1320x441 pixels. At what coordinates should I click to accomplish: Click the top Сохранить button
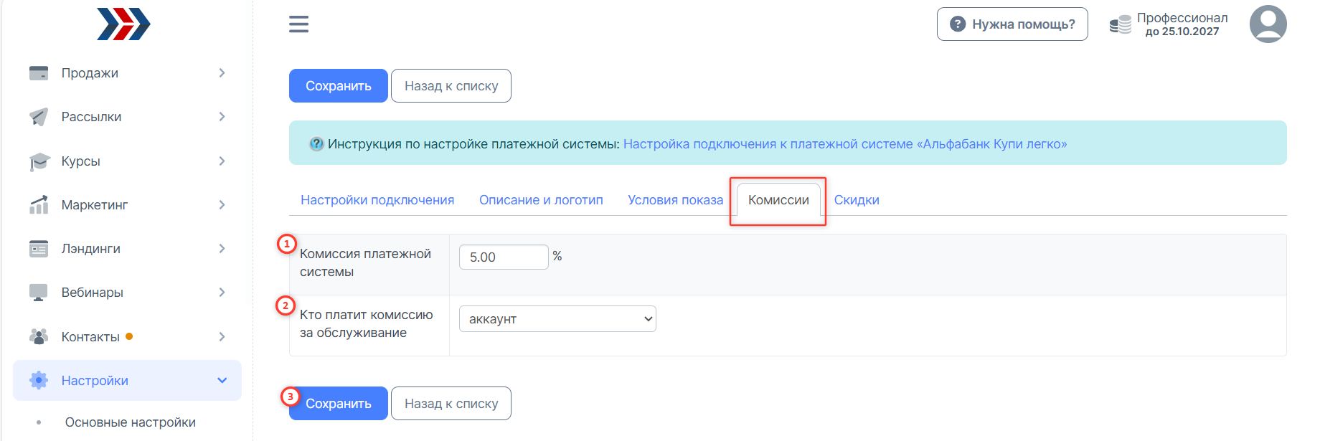[338, 86]
